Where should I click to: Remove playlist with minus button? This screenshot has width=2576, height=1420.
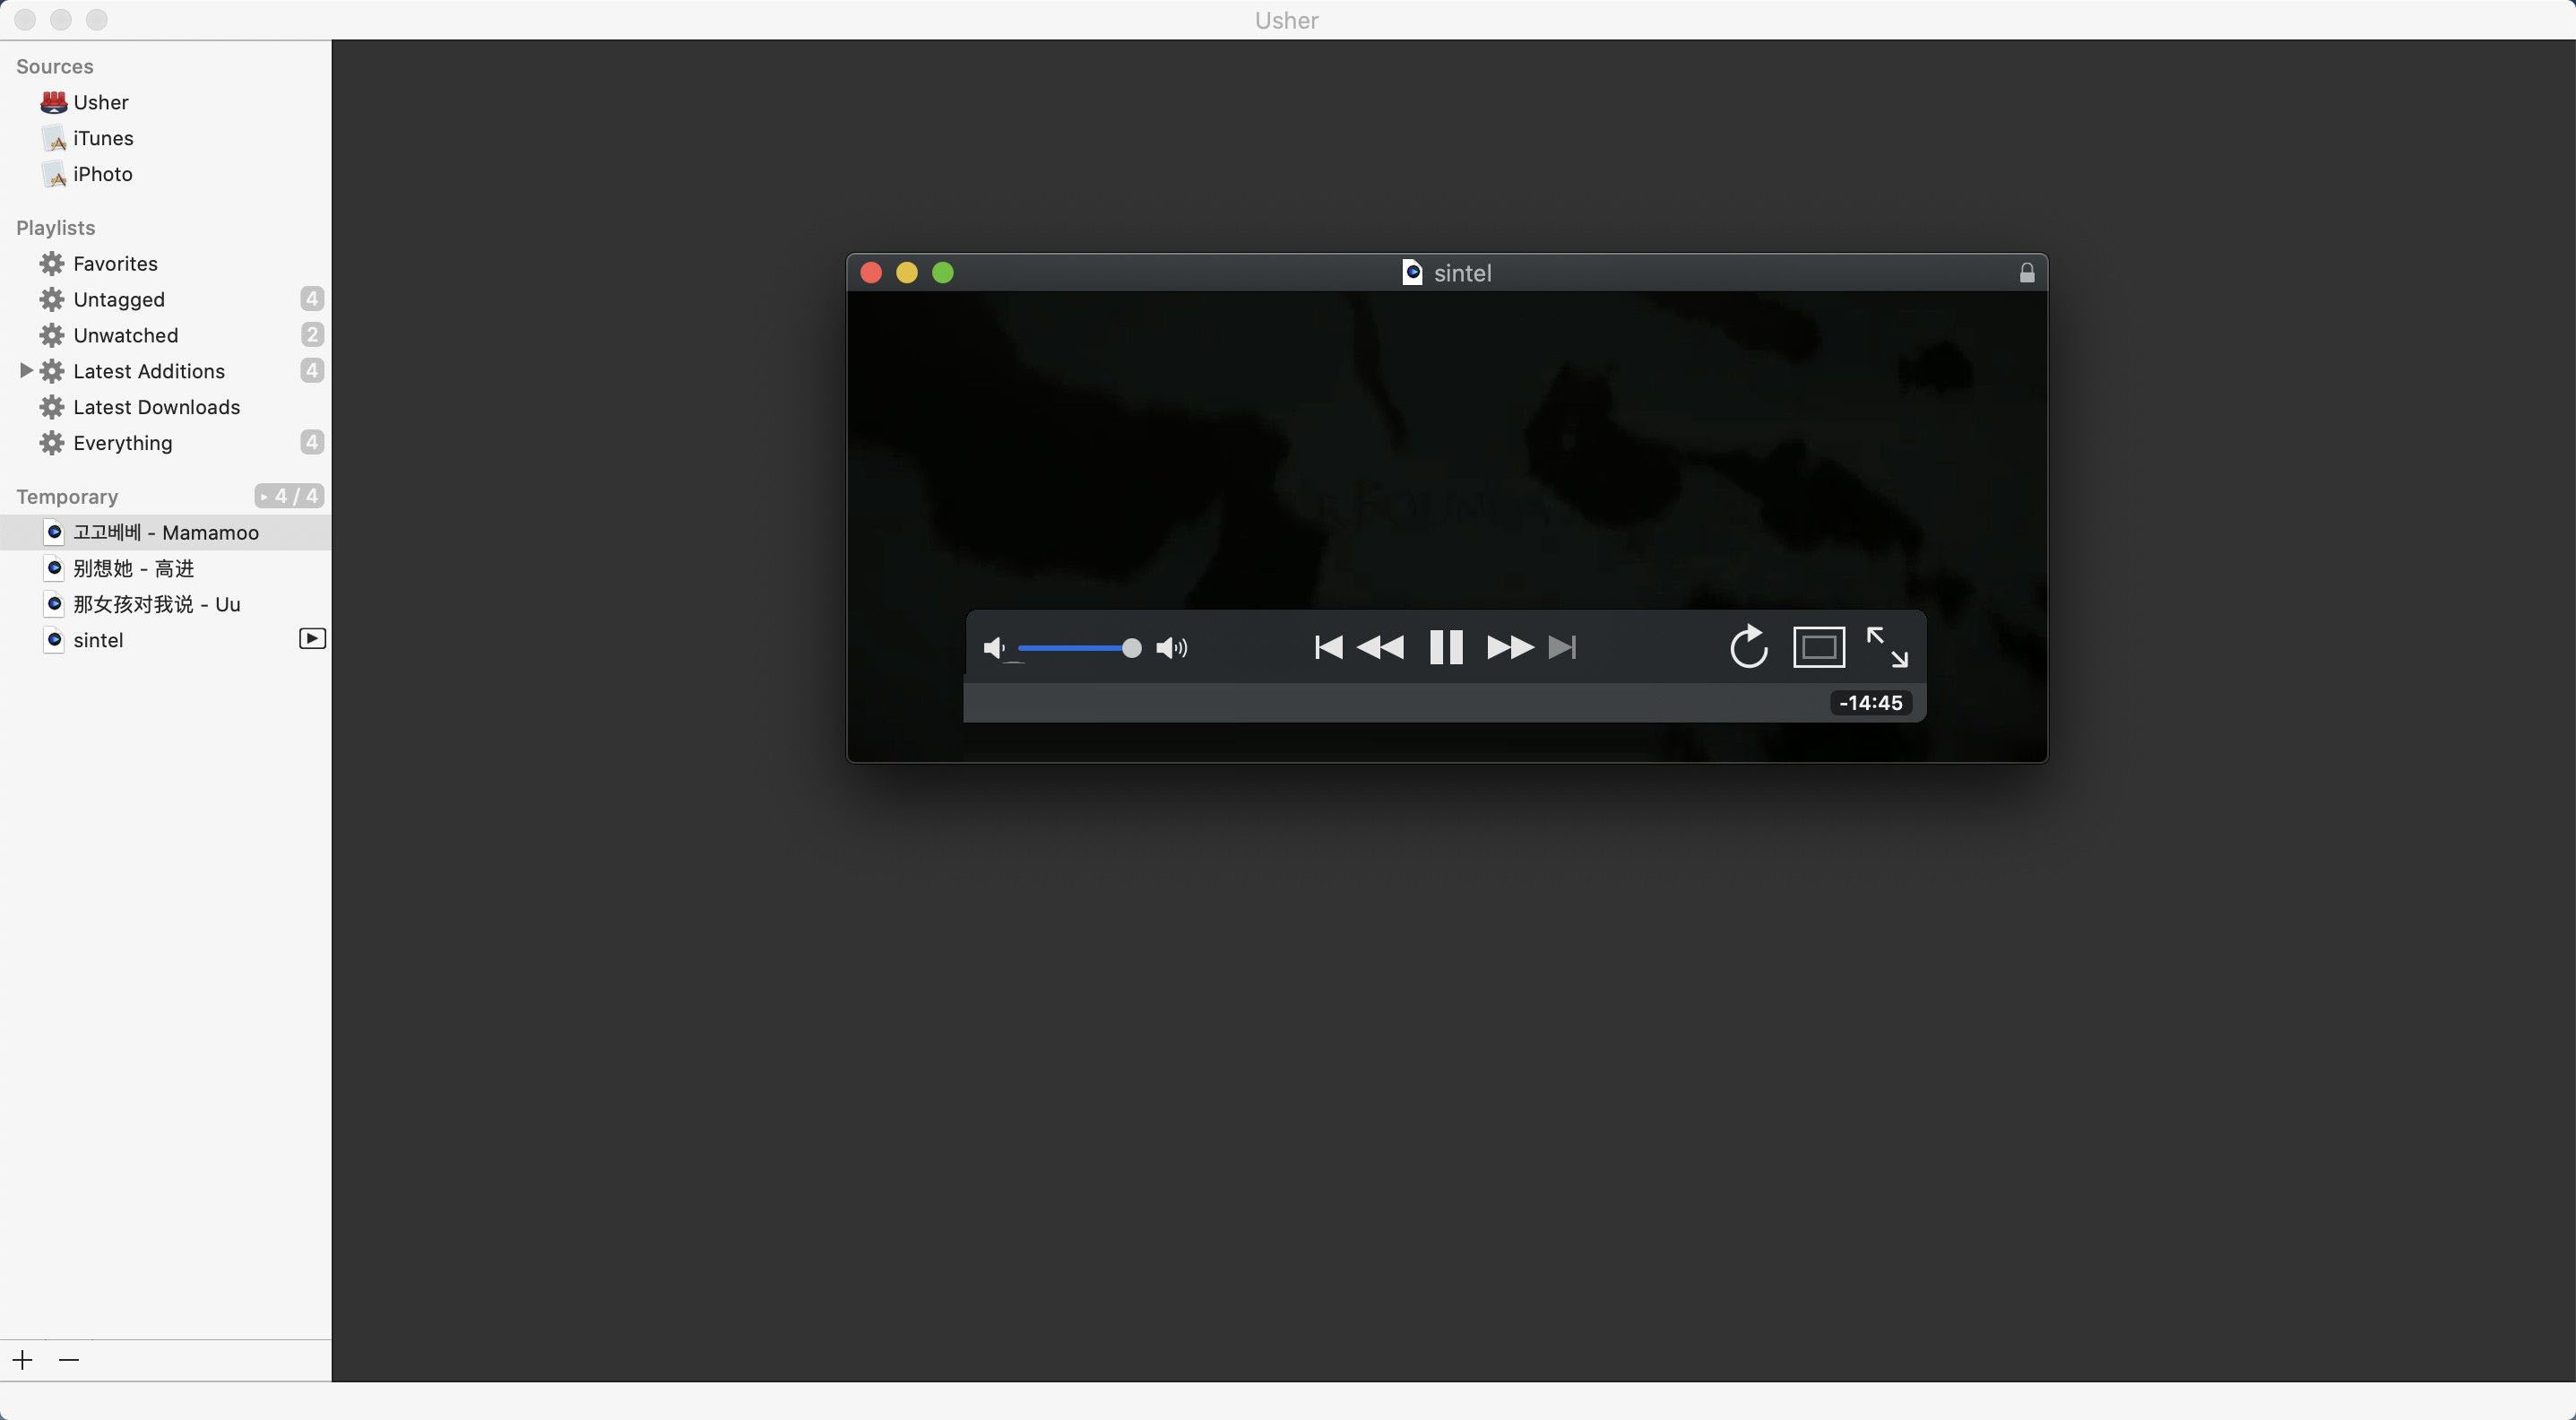69,1360
